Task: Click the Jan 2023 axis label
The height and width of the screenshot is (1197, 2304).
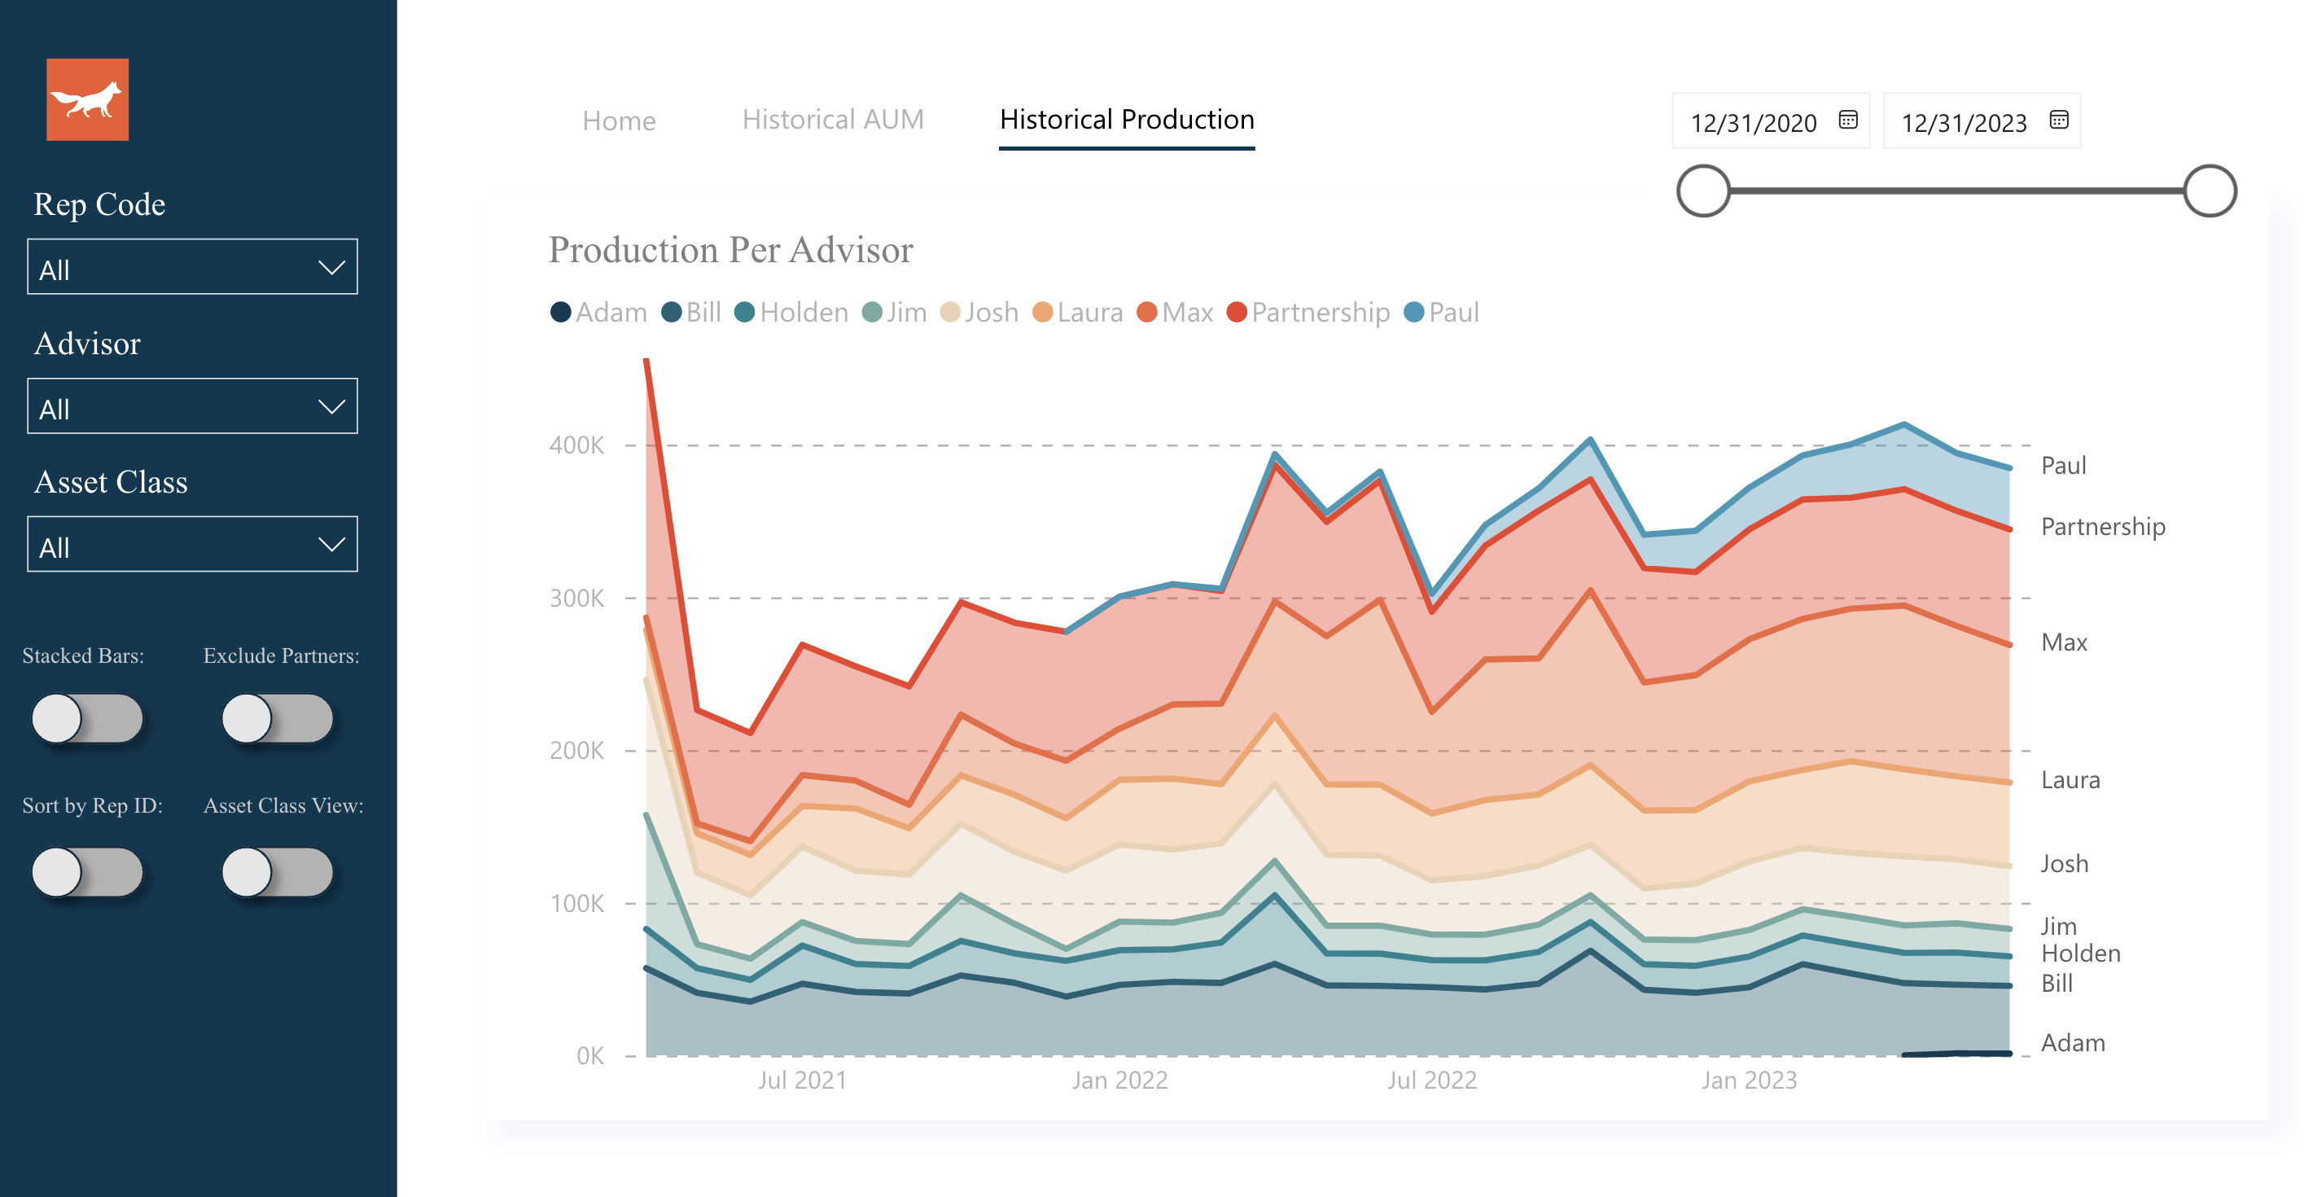Action: tap(1749, 1080)
